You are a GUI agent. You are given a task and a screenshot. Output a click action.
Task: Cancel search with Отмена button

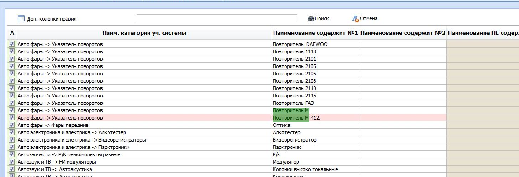pos(365,18)
